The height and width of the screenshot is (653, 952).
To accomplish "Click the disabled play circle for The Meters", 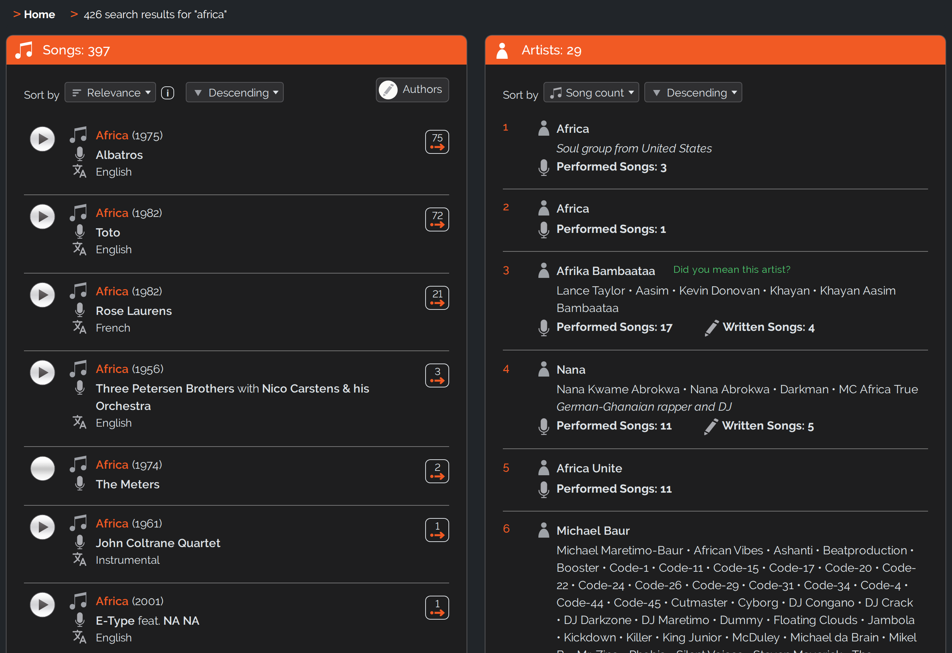I will click(x=42, y=468).
